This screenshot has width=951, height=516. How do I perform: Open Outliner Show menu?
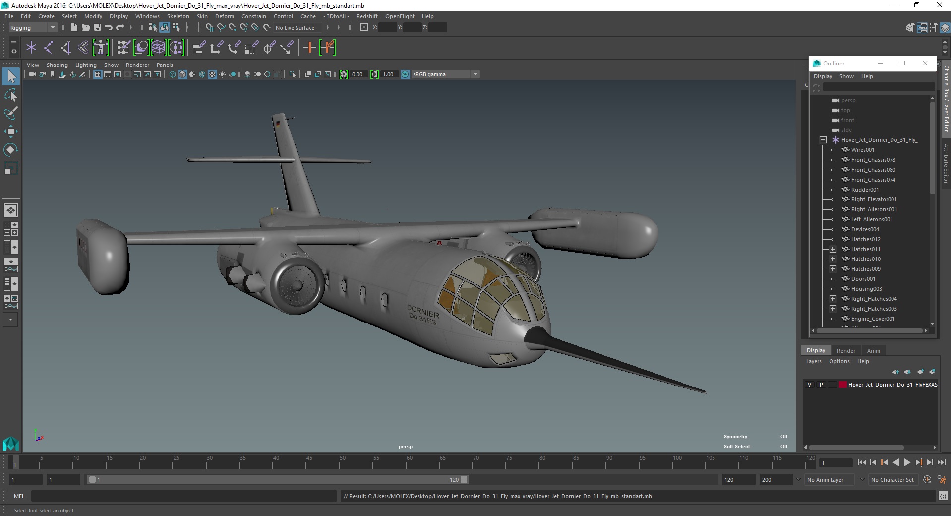click(846, 76)
